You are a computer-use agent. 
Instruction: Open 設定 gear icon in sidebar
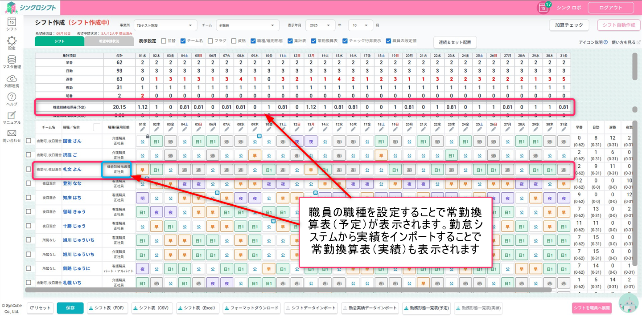click(12, 41)
